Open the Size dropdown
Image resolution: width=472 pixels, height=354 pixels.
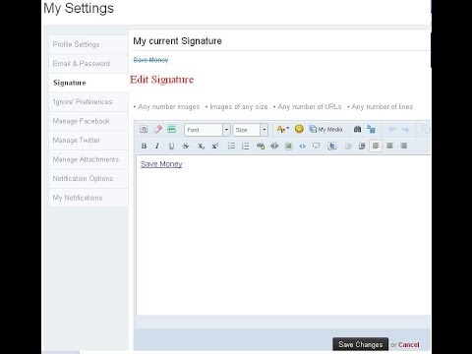(x=251, y=130)
